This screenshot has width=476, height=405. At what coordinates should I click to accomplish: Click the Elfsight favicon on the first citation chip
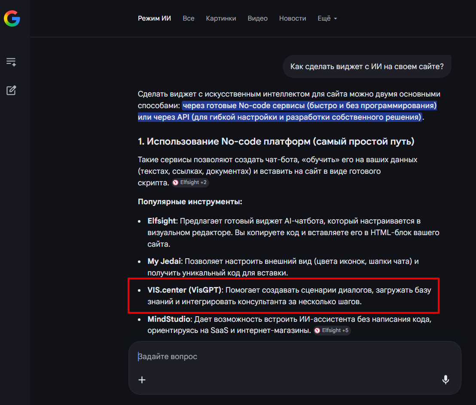coord(176,182)
